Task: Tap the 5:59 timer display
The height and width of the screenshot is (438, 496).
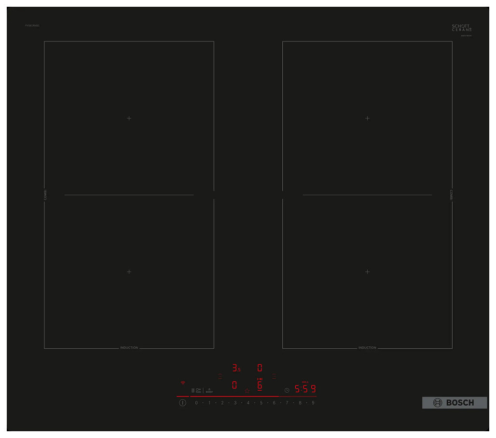Action: coord(305,389)
